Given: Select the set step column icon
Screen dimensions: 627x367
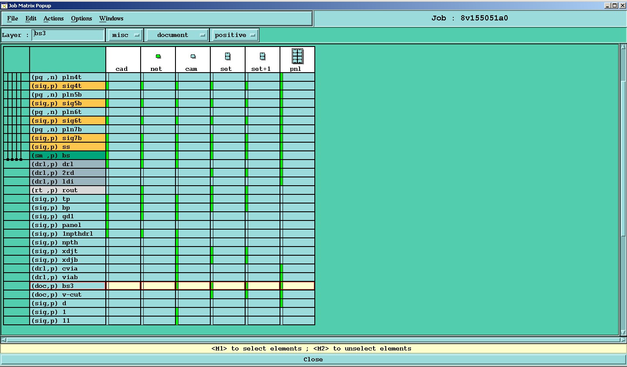Looking at the screenshot, I should coord(228,56).
